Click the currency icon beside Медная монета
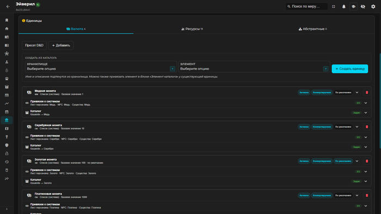This screenshot has height=214, width=381. (x=29, y=92)
